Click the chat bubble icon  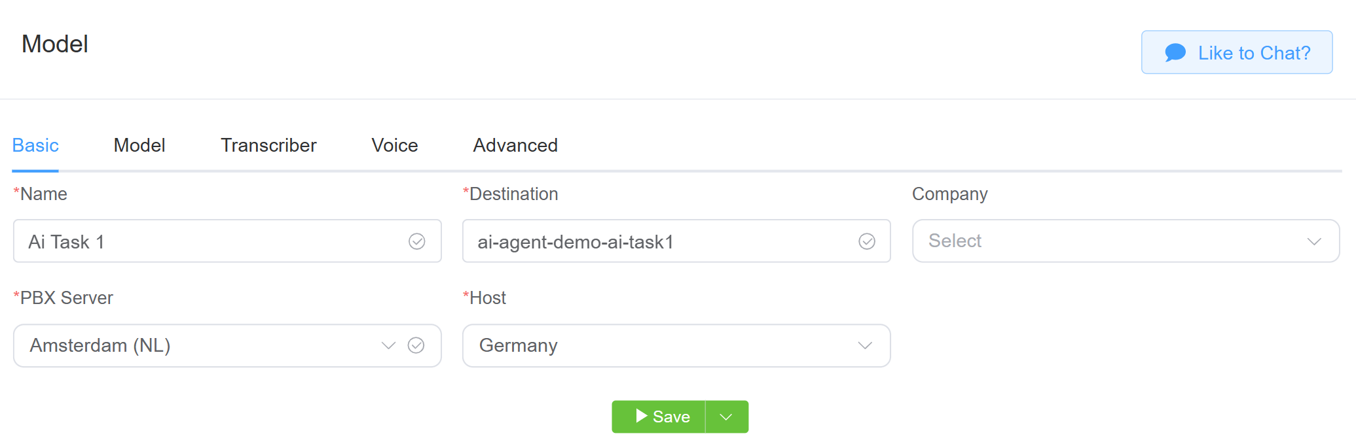pyautogui.click(x=1175, y=52)
